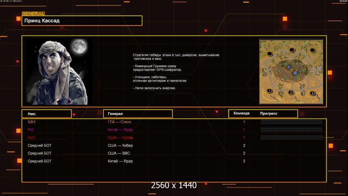Screen dimensions: 348x196
Task: Select start position 2 on the minimap
Action: [291, 92]
